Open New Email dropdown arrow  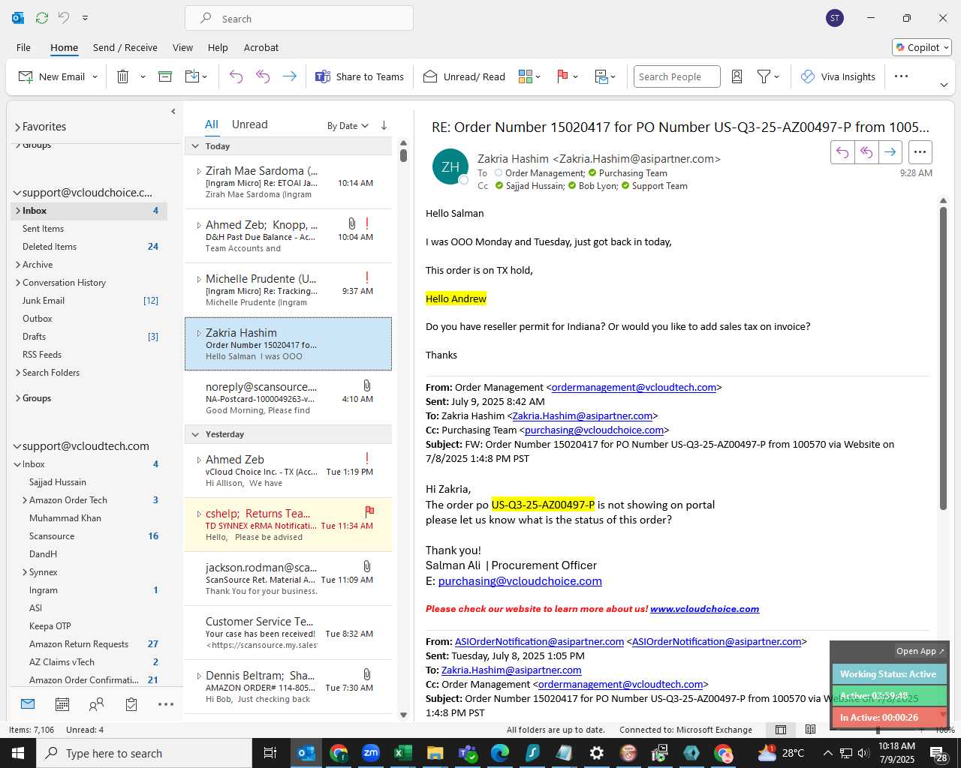(95, 76)
